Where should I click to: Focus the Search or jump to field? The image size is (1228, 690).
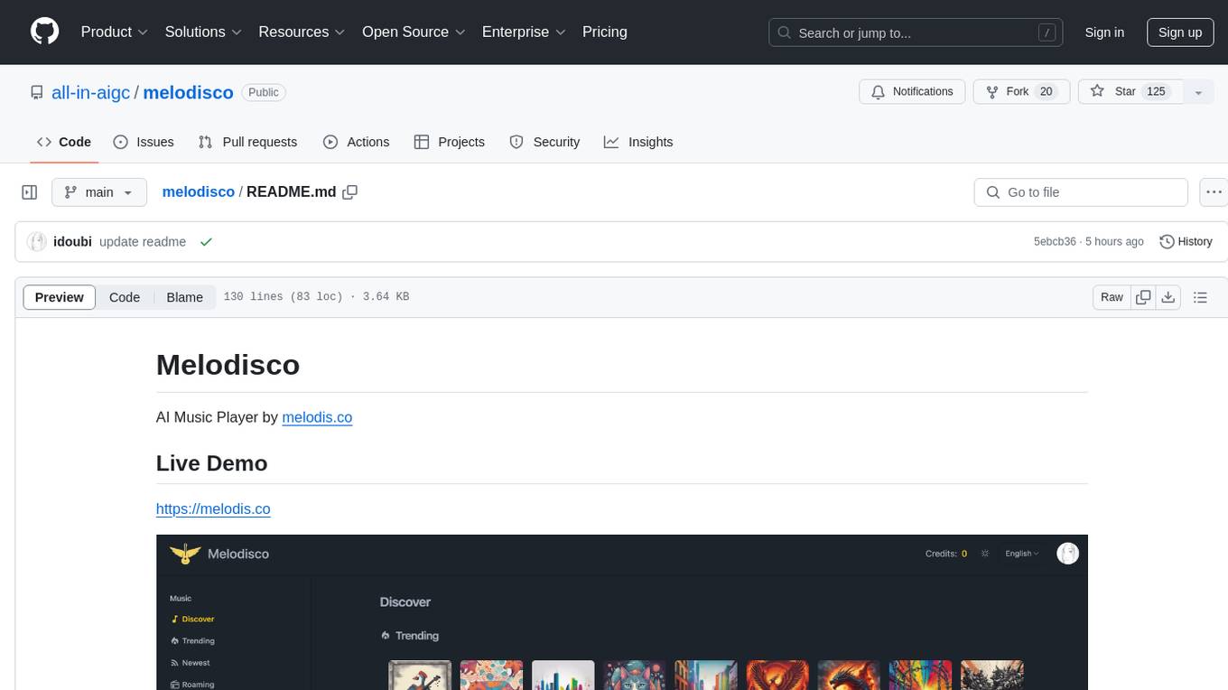click(916, 33)
